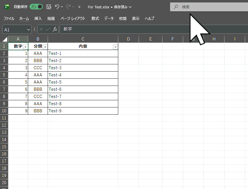The height and width of the screenshot is (189, 248).
Task: Open the ヘルプ (Help) ribbon tab
Action: pyautogui.click(x=149, y=18)
